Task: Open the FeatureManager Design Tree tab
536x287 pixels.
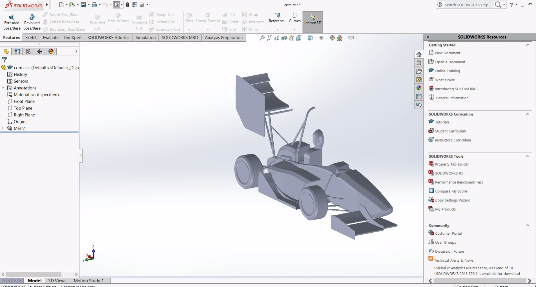Action: 6,51
